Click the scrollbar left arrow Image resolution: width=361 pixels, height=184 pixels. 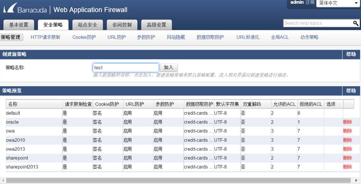3,180
